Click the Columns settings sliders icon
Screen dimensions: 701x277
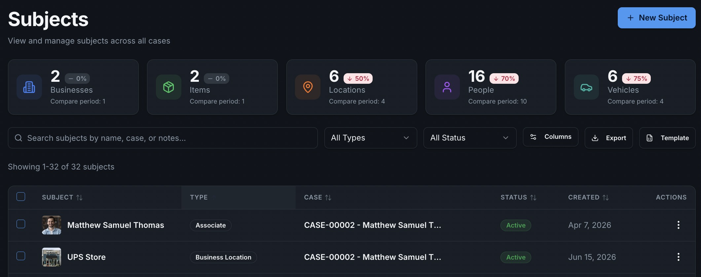click(533, 137)
